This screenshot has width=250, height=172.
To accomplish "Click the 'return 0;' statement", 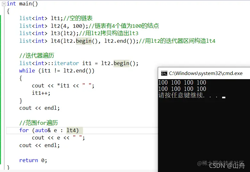I will tap(33, 160).
